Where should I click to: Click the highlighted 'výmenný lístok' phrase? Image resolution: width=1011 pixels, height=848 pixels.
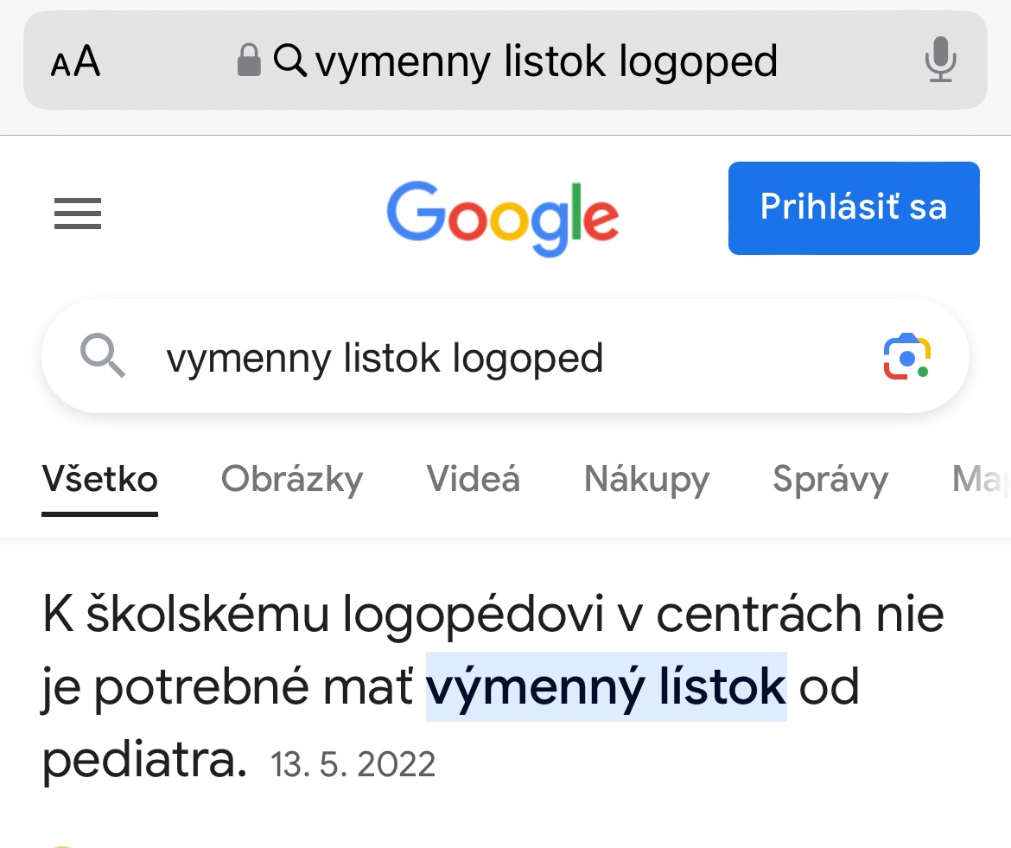click(x=606, y=687)
